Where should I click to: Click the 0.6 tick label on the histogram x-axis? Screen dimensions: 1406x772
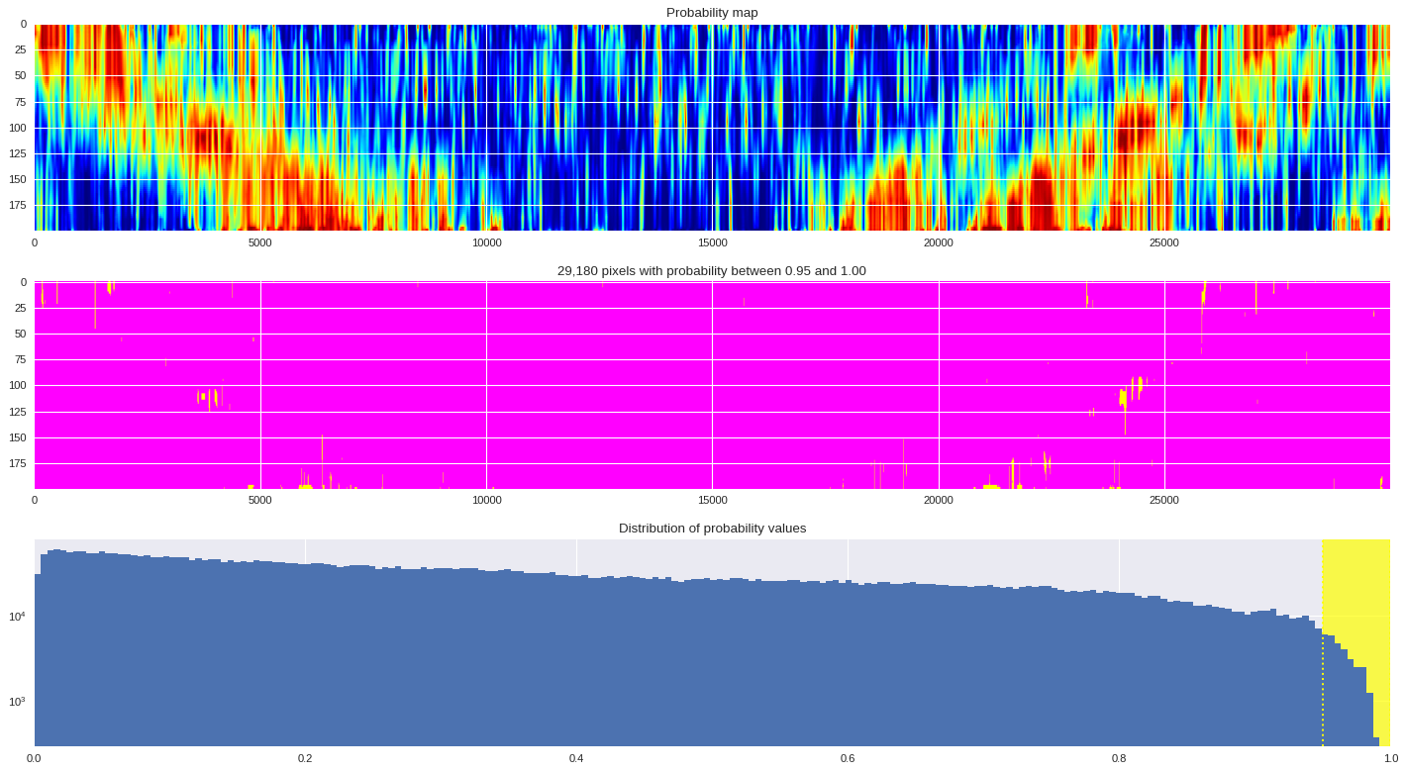point(848,759)
